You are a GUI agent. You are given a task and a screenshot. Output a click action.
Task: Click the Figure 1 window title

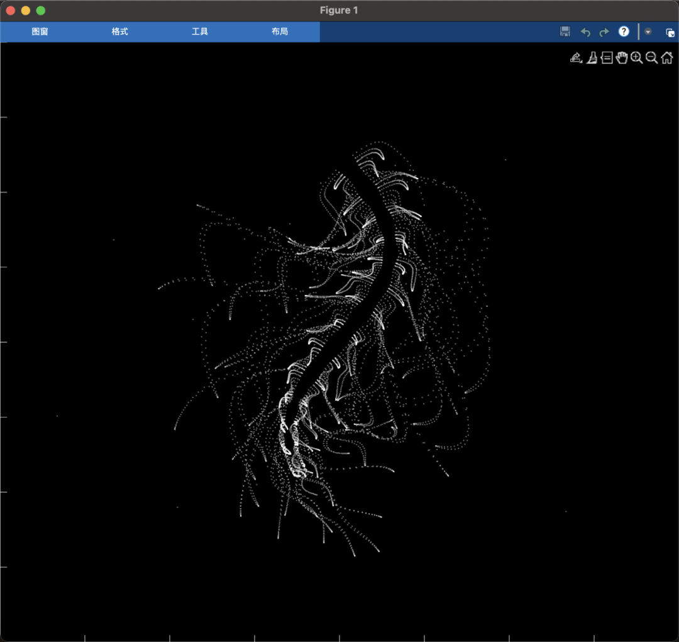[339, 11]
